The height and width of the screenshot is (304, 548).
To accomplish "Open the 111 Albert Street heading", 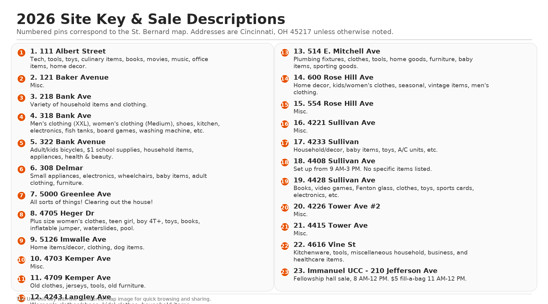I will click(68, 51).
